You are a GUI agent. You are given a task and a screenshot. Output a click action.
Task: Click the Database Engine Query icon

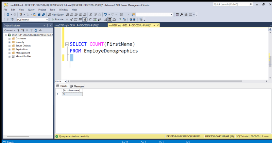pyautogui.click(x=67, y=15)
